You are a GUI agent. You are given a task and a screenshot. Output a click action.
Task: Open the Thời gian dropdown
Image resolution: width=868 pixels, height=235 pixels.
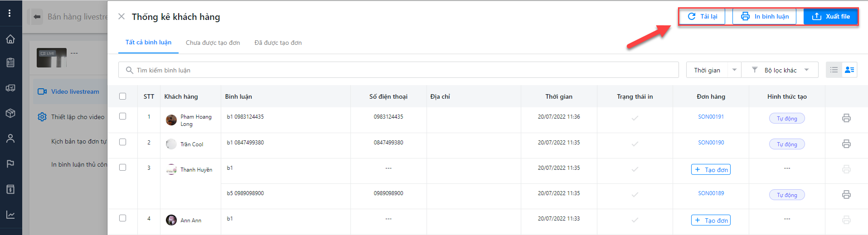[714, 70]
